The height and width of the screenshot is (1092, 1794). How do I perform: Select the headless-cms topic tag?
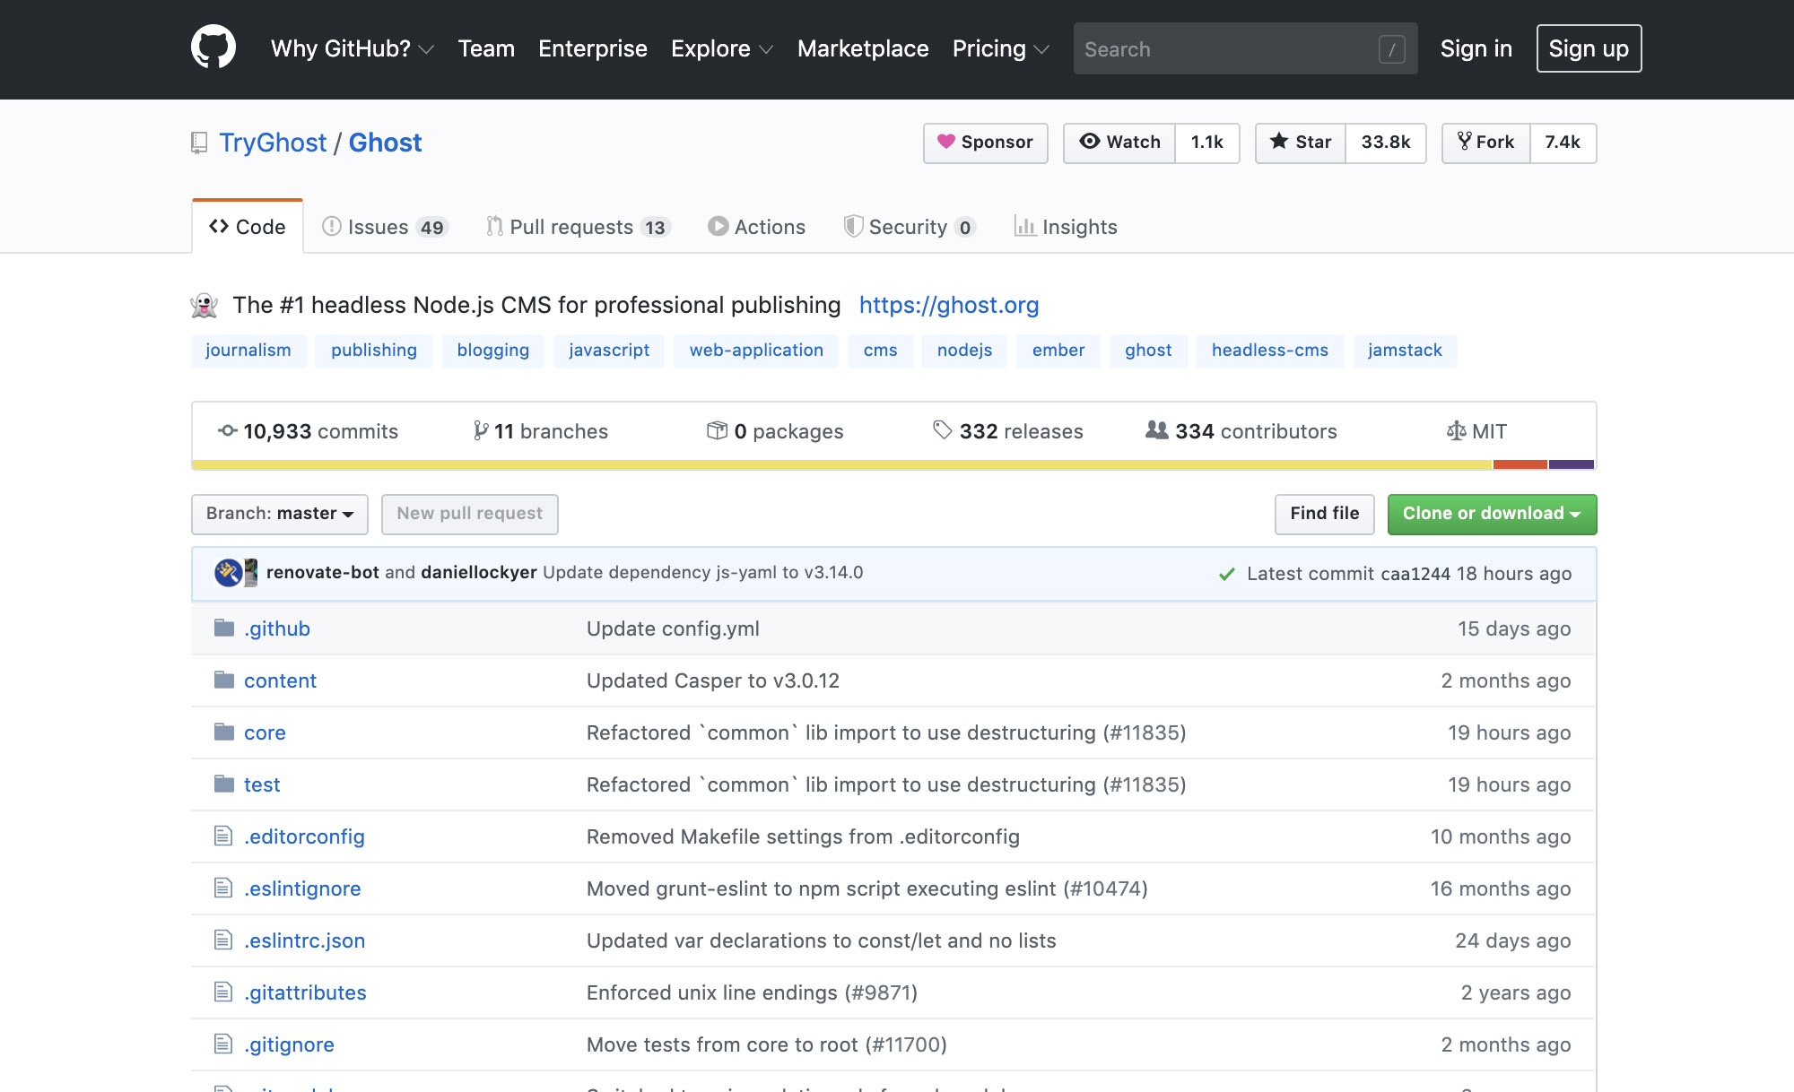[1270, 351]
